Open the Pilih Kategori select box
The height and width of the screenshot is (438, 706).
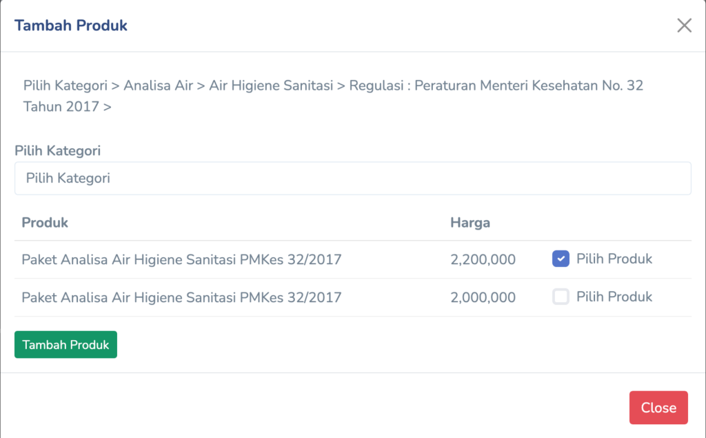[352, 178]
